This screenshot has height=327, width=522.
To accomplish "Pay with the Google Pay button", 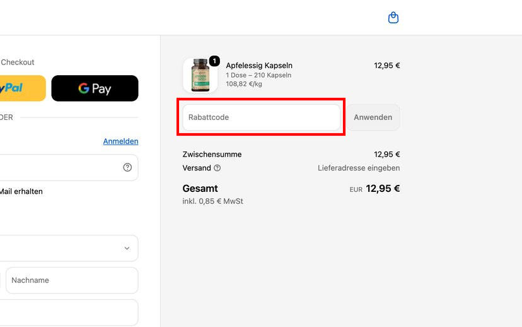I will click(95, 88).
